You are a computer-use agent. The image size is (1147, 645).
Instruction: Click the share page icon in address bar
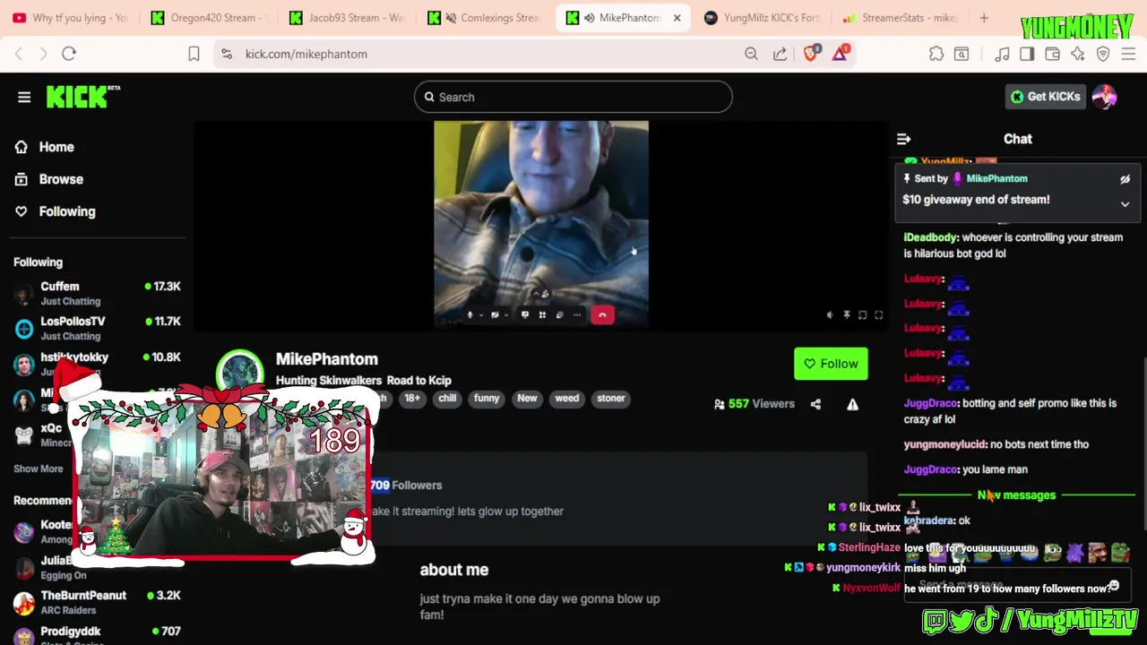780,54
